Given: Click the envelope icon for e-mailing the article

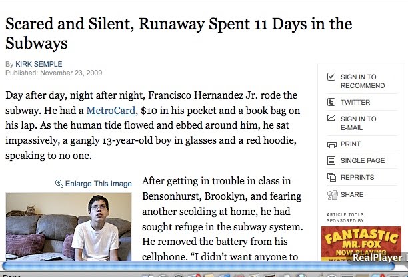Looking at the screenshot, I should click(x=331, y=118).
